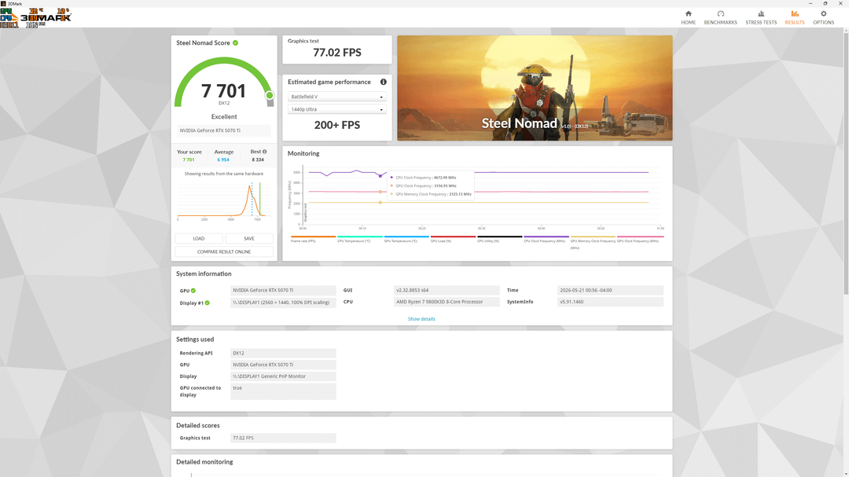The image size is (849, 477).
Task: Select the Results bar-chart icon
Action: pos(794,14)
